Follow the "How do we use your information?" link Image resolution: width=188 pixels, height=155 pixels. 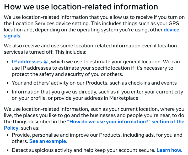pyautogui.click(x=126, y=121)
